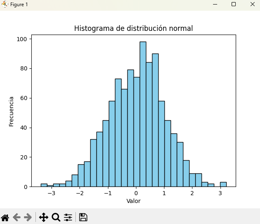Maximize the Figure 1 window
This screenshot has height=224, width=260.
(234, 4)
